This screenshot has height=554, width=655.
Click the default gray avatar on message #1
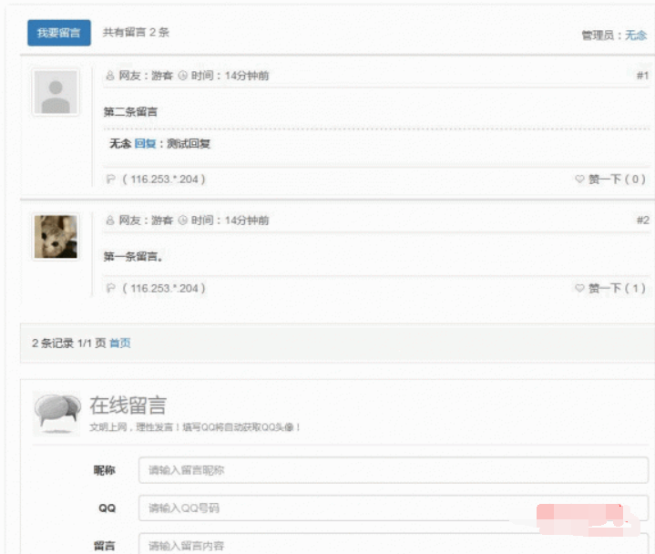[x=56, y=93]
